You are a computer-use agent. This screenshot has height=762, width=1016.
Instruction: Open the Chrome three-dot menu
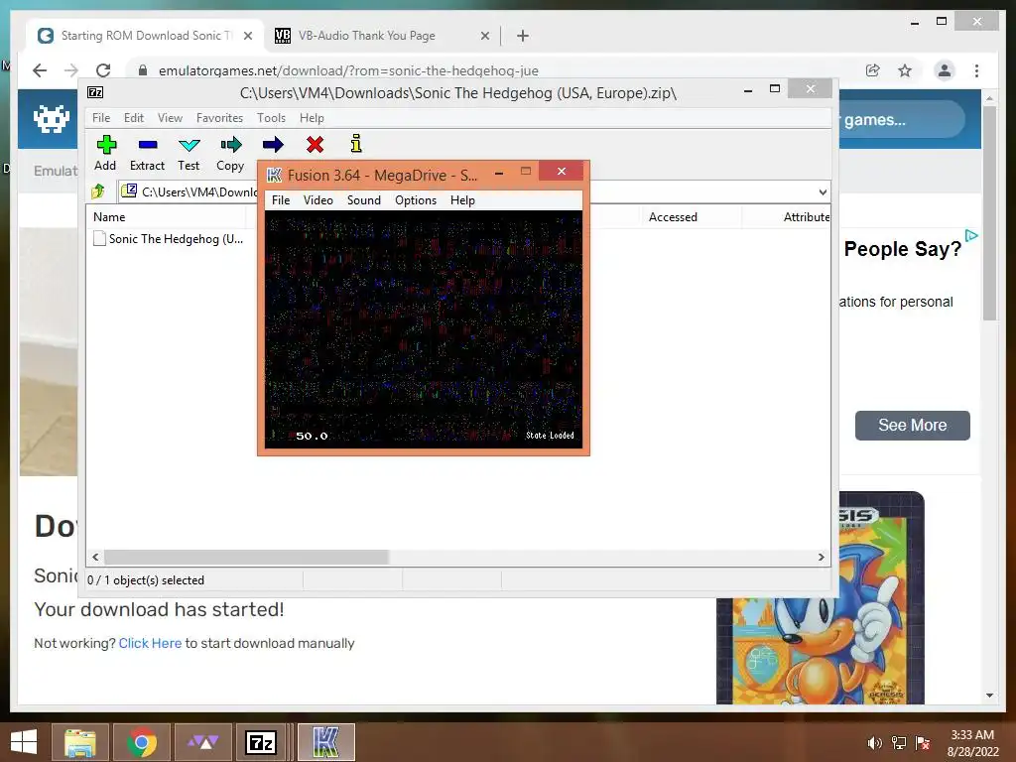976,70
